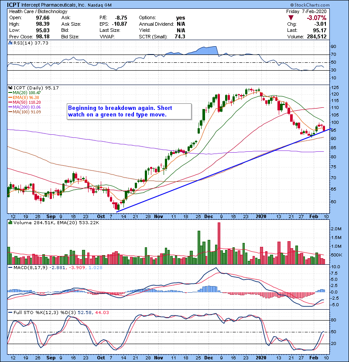The image size is (349, 362).
Task: Click the red down-triangle change indicator
Action: point(291,18)
